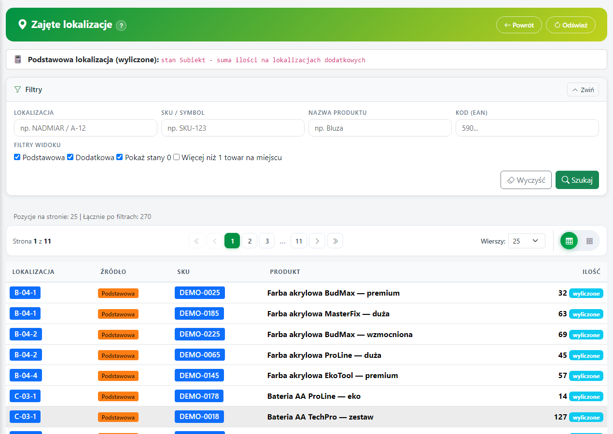Uncheck Pokaż stany 0 checkbox
This screenshot has width=613, height=434.
(x=120, y=157)
